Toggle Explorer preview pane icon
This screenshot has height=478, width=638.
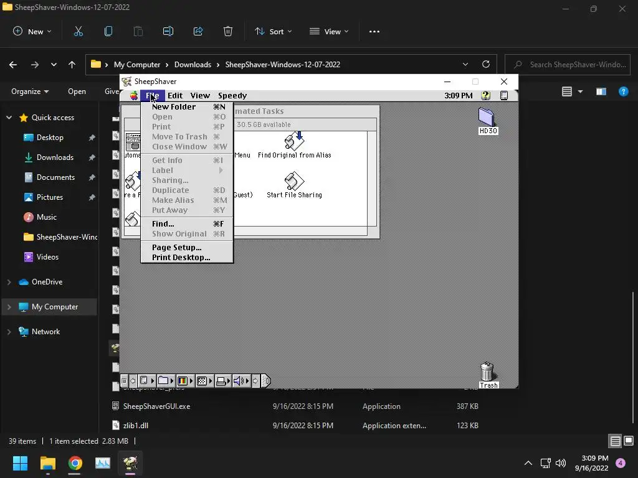point(601,91)
